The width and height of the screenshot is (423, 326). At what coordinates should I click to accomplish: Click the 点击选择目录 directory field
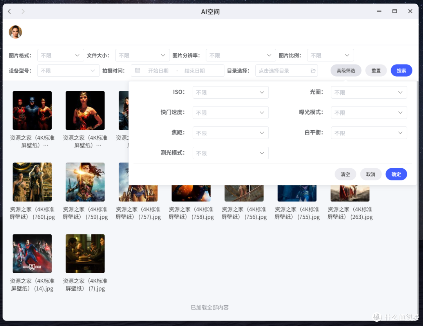[x=286, y=71]
